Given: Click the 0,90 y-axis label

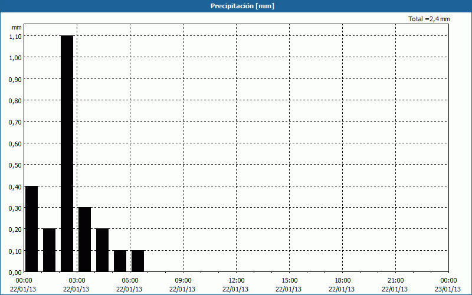Looking at the screenshot, I should click(x=15, y=80).
